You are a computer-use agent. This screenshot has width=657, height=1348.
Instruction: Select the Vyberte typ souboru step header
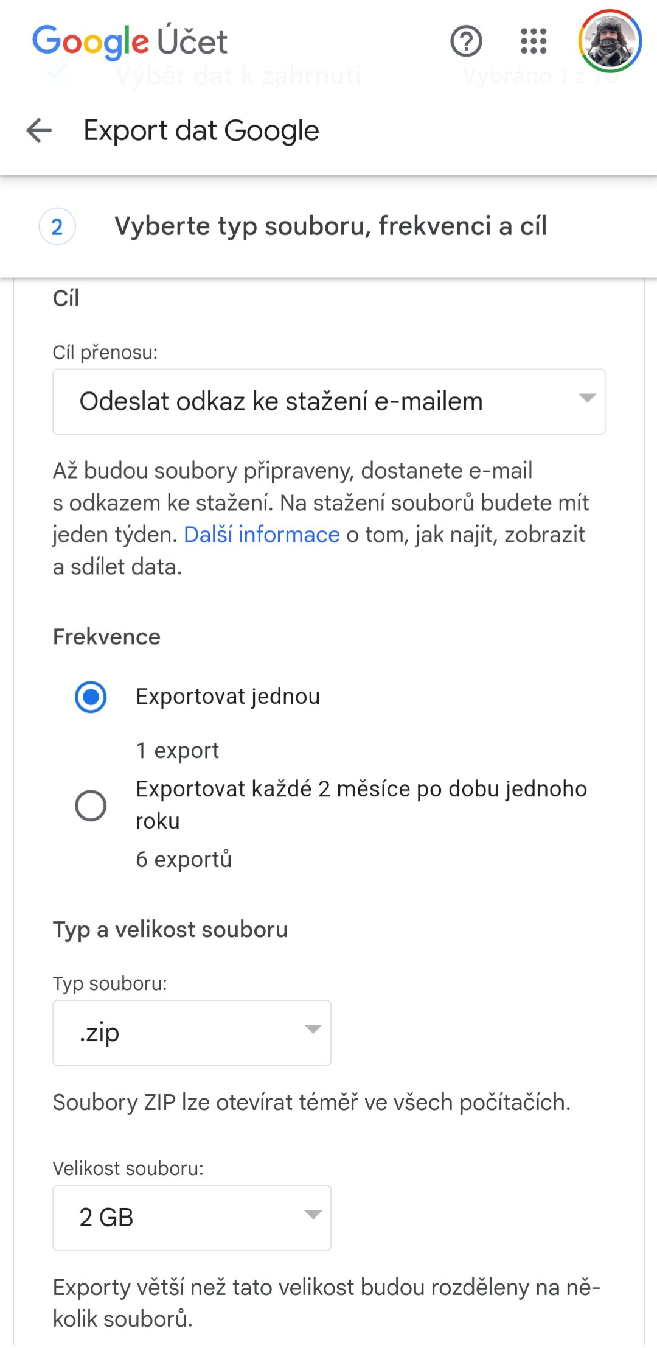(x=332, y=226)
